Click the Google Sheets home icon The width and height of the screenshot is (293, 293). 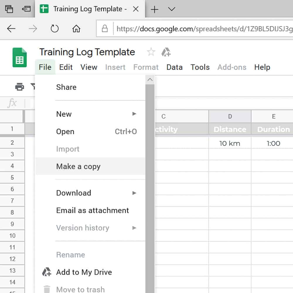(20, 57)
